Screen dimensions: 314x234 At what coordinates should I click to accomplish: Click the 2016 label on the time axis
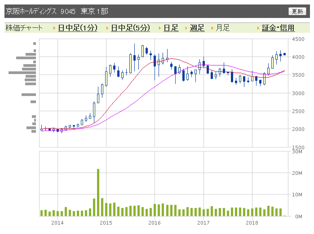[x=155, y=223]
